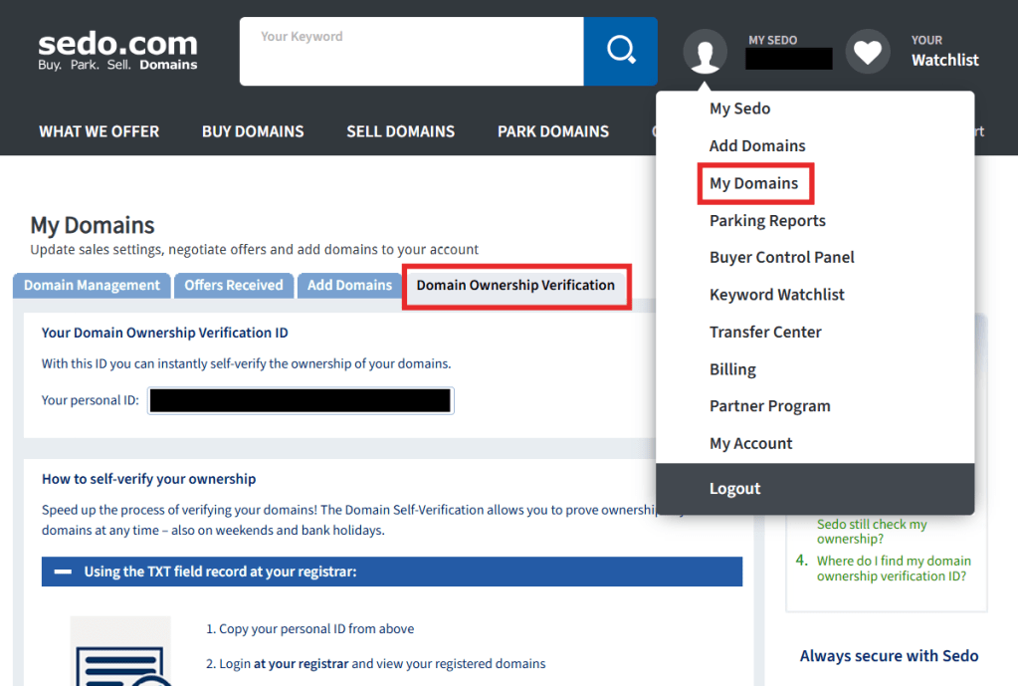Image resolution: width=1018 pixels, height=686 pixels.
Task: Open the domain ownership verification ID link
Action: point(893,569)
